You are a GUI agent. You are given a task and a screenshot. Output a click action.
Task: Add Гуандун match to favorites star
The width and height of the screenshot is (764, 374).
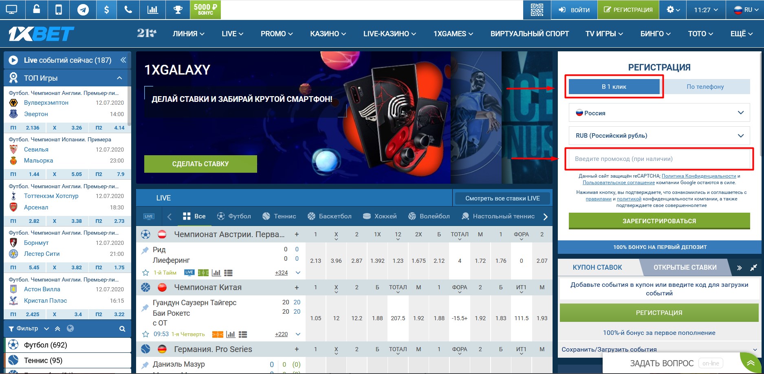pyautogui.click(x=145, y=334)
